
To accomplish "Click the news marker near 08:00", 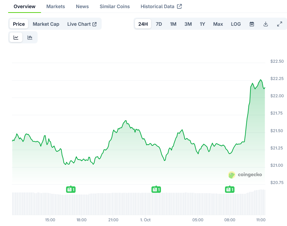I will 230,189.
